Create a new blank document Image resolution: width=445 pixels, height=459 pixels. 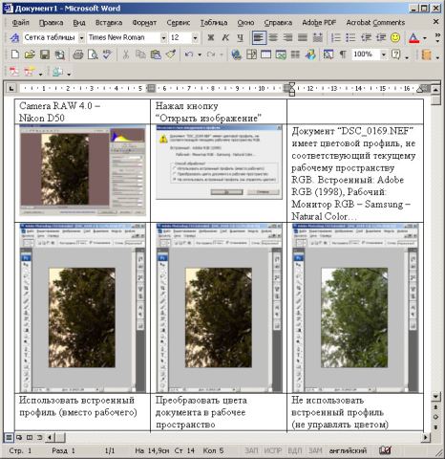point(14,55)
